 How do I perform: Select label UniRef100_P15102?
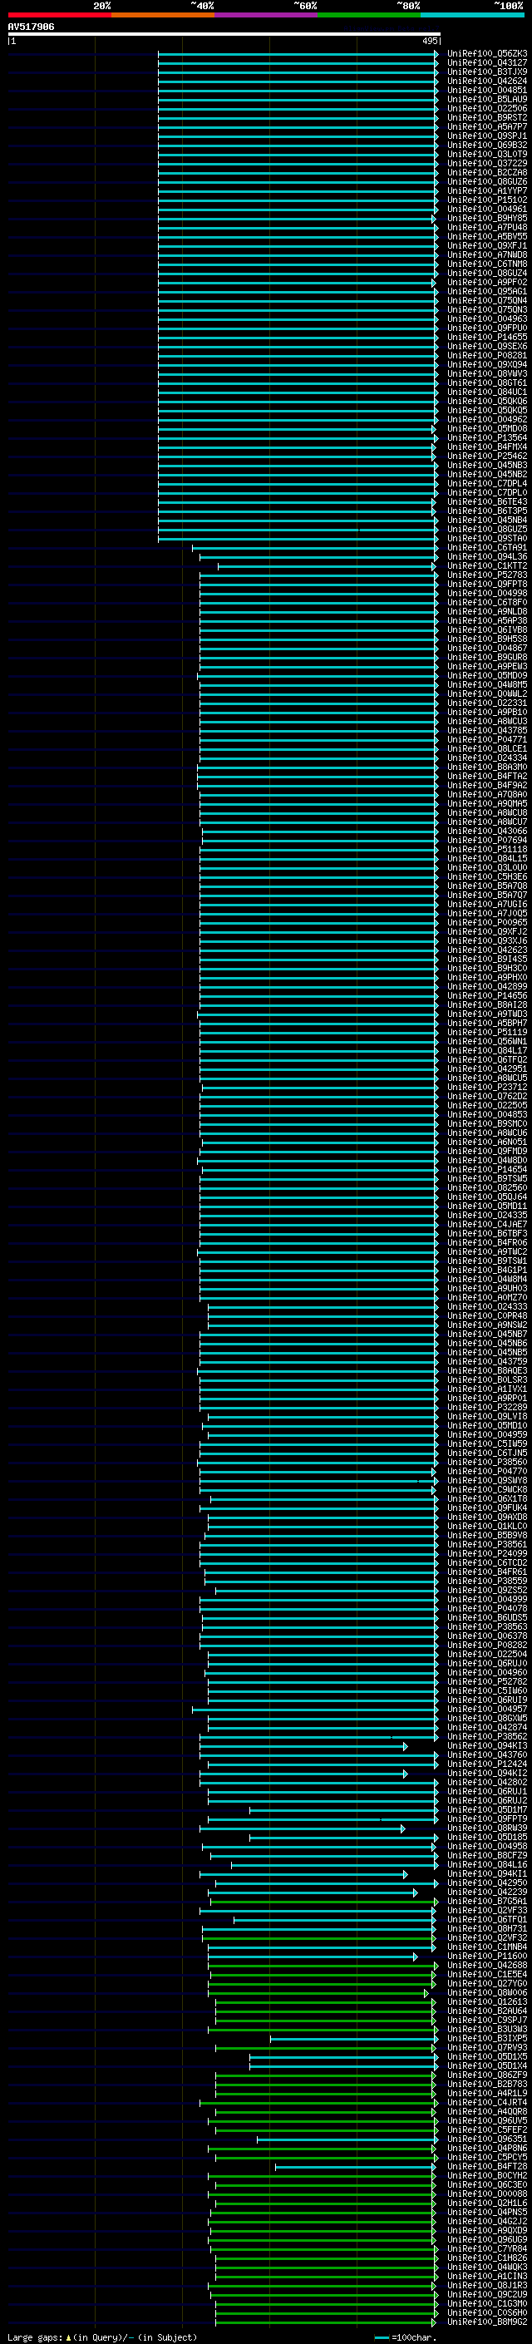[486, 200]
